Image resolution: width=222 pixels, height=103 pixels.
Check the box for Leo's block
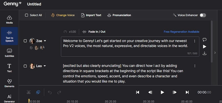coord(25,66)
